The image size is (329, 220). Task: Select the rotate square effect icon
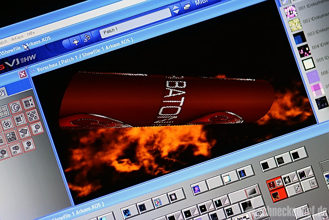pos(7,124)
